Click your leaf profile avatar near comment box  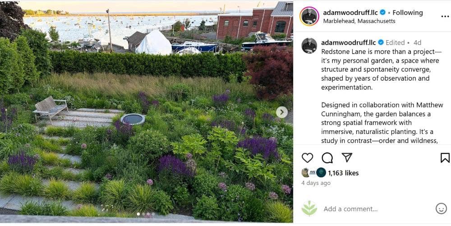tap(309, 208)
